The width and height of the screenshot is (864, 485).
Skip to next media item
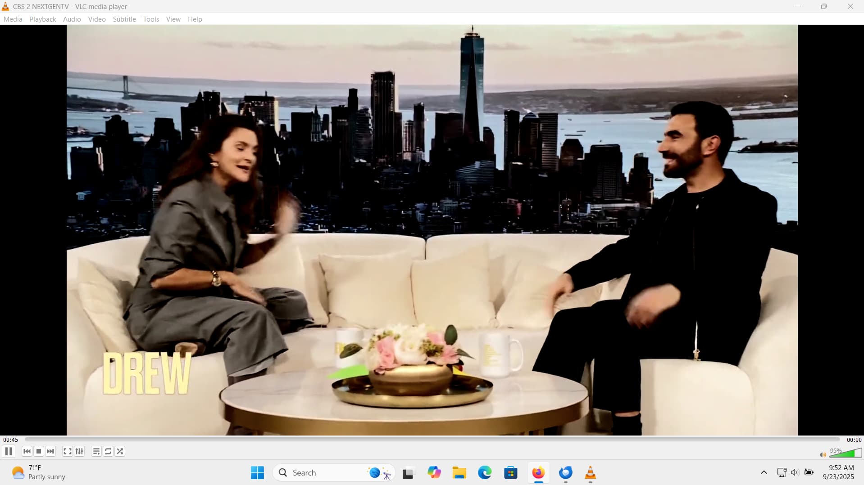(50, 451)
